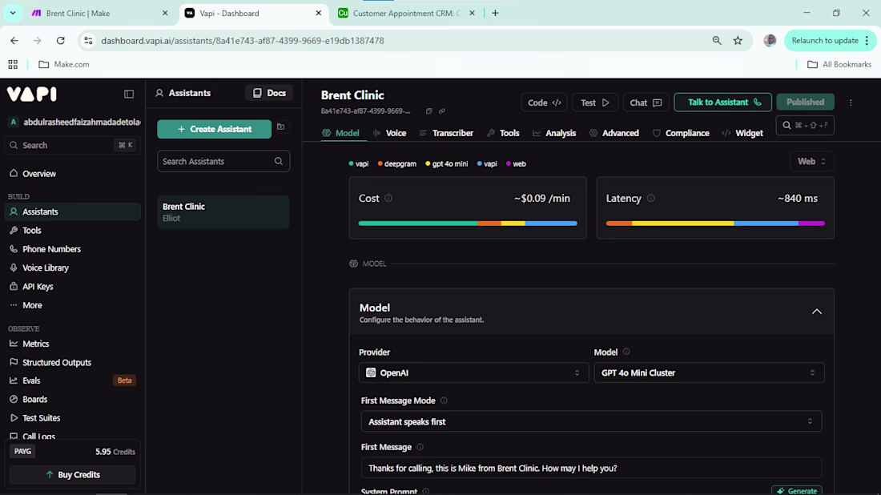The width and height of the screenshot is (881, 495).
Task: Open browser zoom magnifier icon
Action: (717, 41)
